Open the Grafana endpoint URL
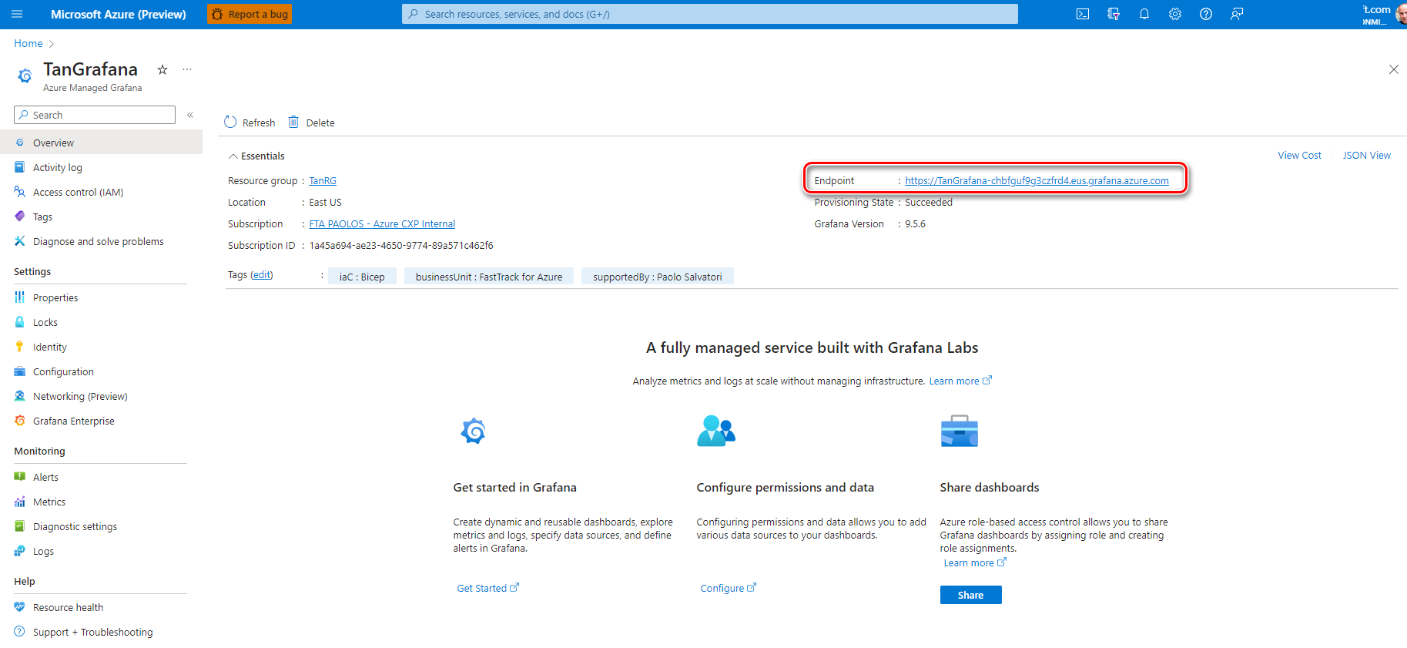This screenshot has height=648, width=1407. pos(1037,180)
